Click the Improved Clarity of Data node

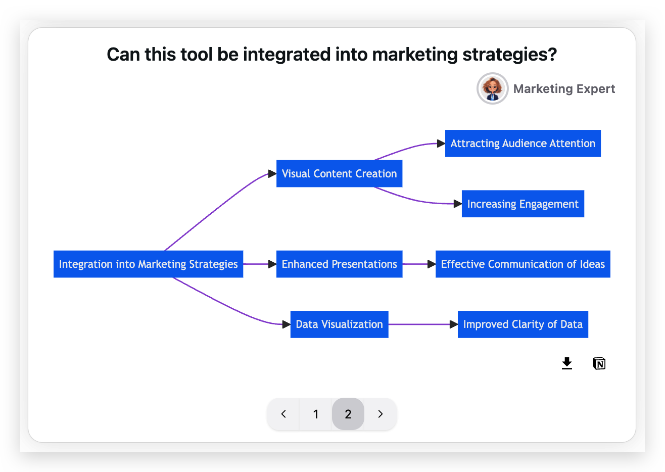coord(522,324)
